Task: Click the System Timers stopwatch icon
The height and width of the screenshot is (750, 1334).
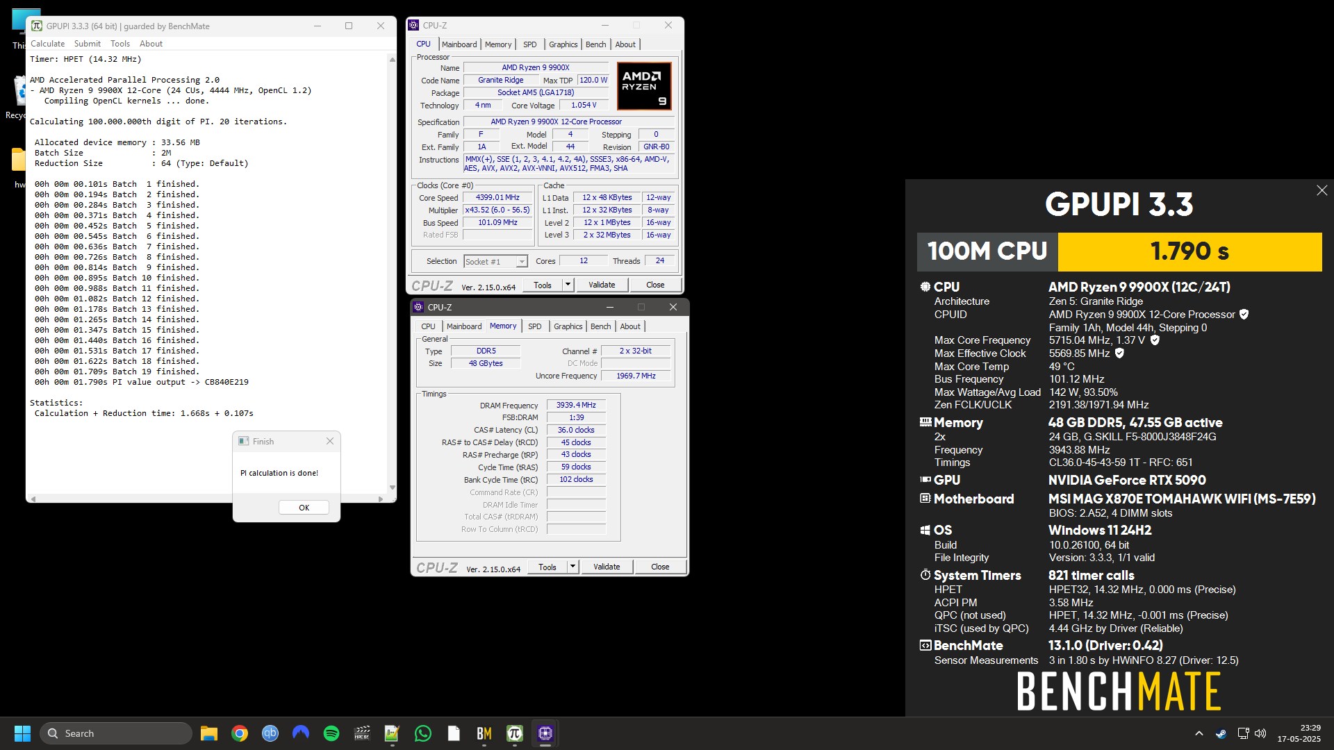Action: pos(925,574)
